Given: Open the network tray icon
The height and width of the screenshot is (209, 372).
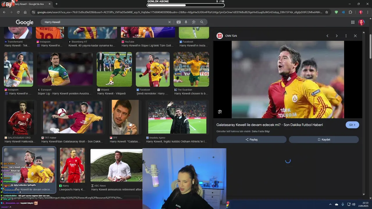Looking at the screenshot, I should (349, 204).
